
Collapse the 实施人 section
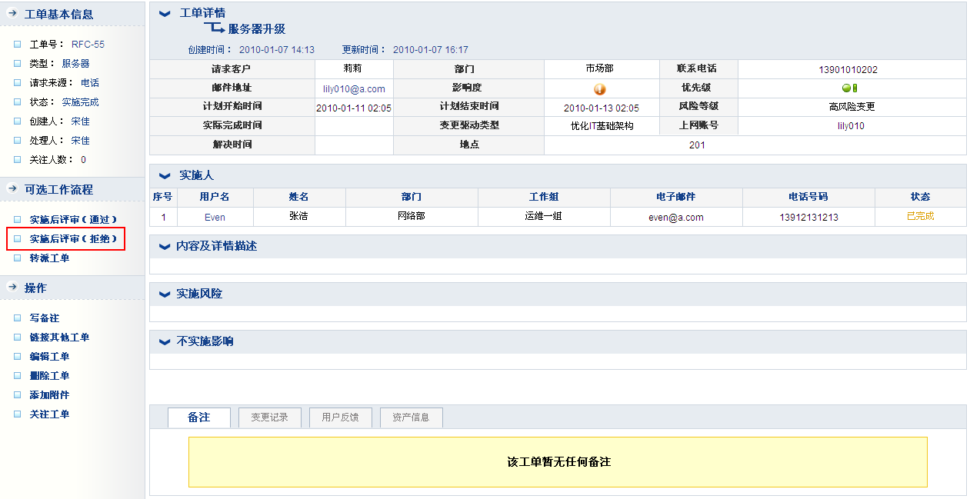165,176
